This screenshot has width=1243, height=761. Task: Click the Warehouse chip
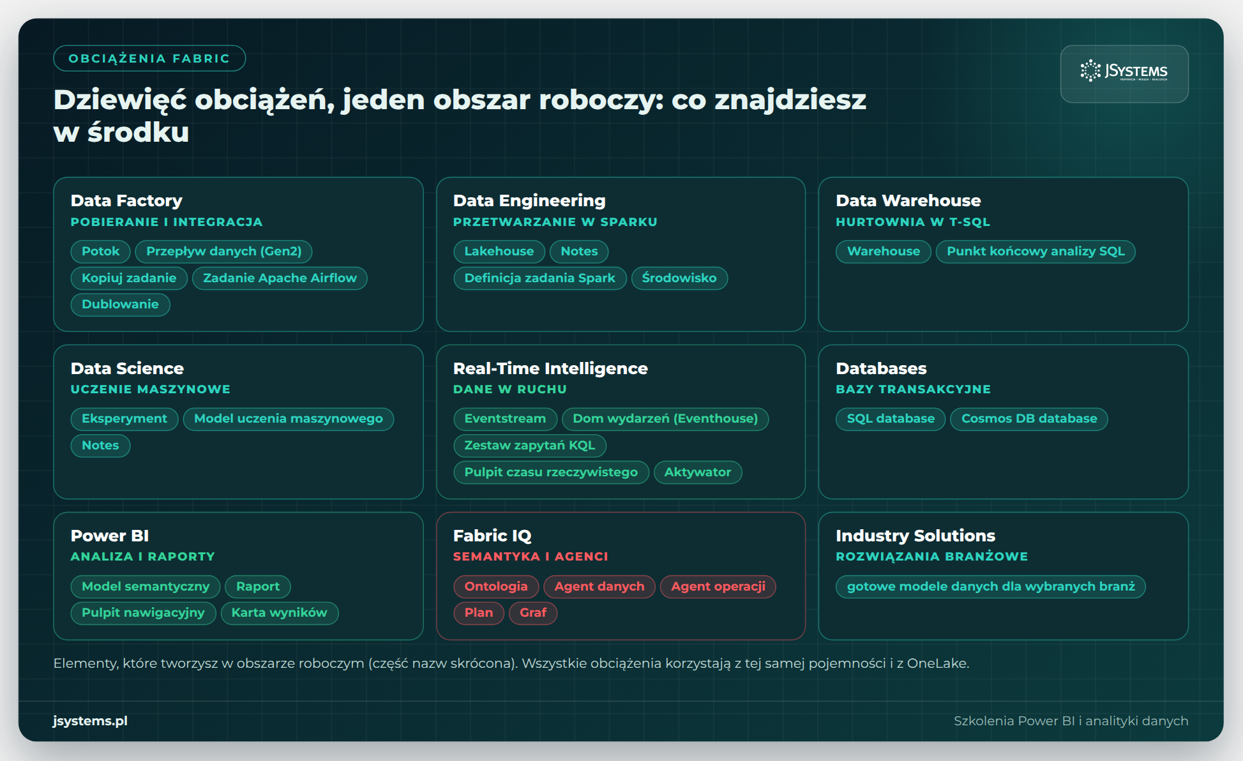(x=884, y=252)
